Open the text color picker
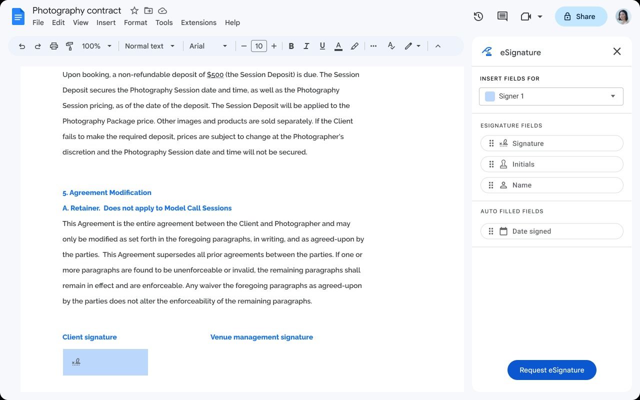The width and height of the screenshot is (640, 400). [x=338, y=46]
